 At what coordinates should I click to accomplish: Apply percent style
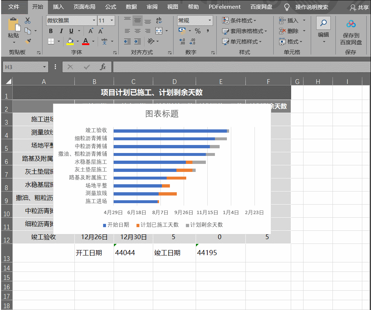pyautogui.click(x=197, y=31)
